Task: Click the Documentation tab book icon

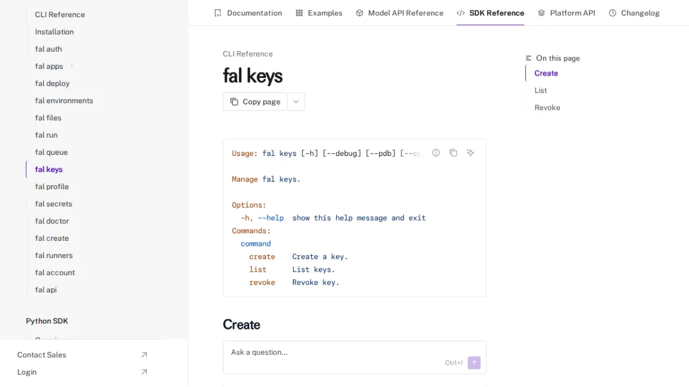Action: (x=218, y=13)
